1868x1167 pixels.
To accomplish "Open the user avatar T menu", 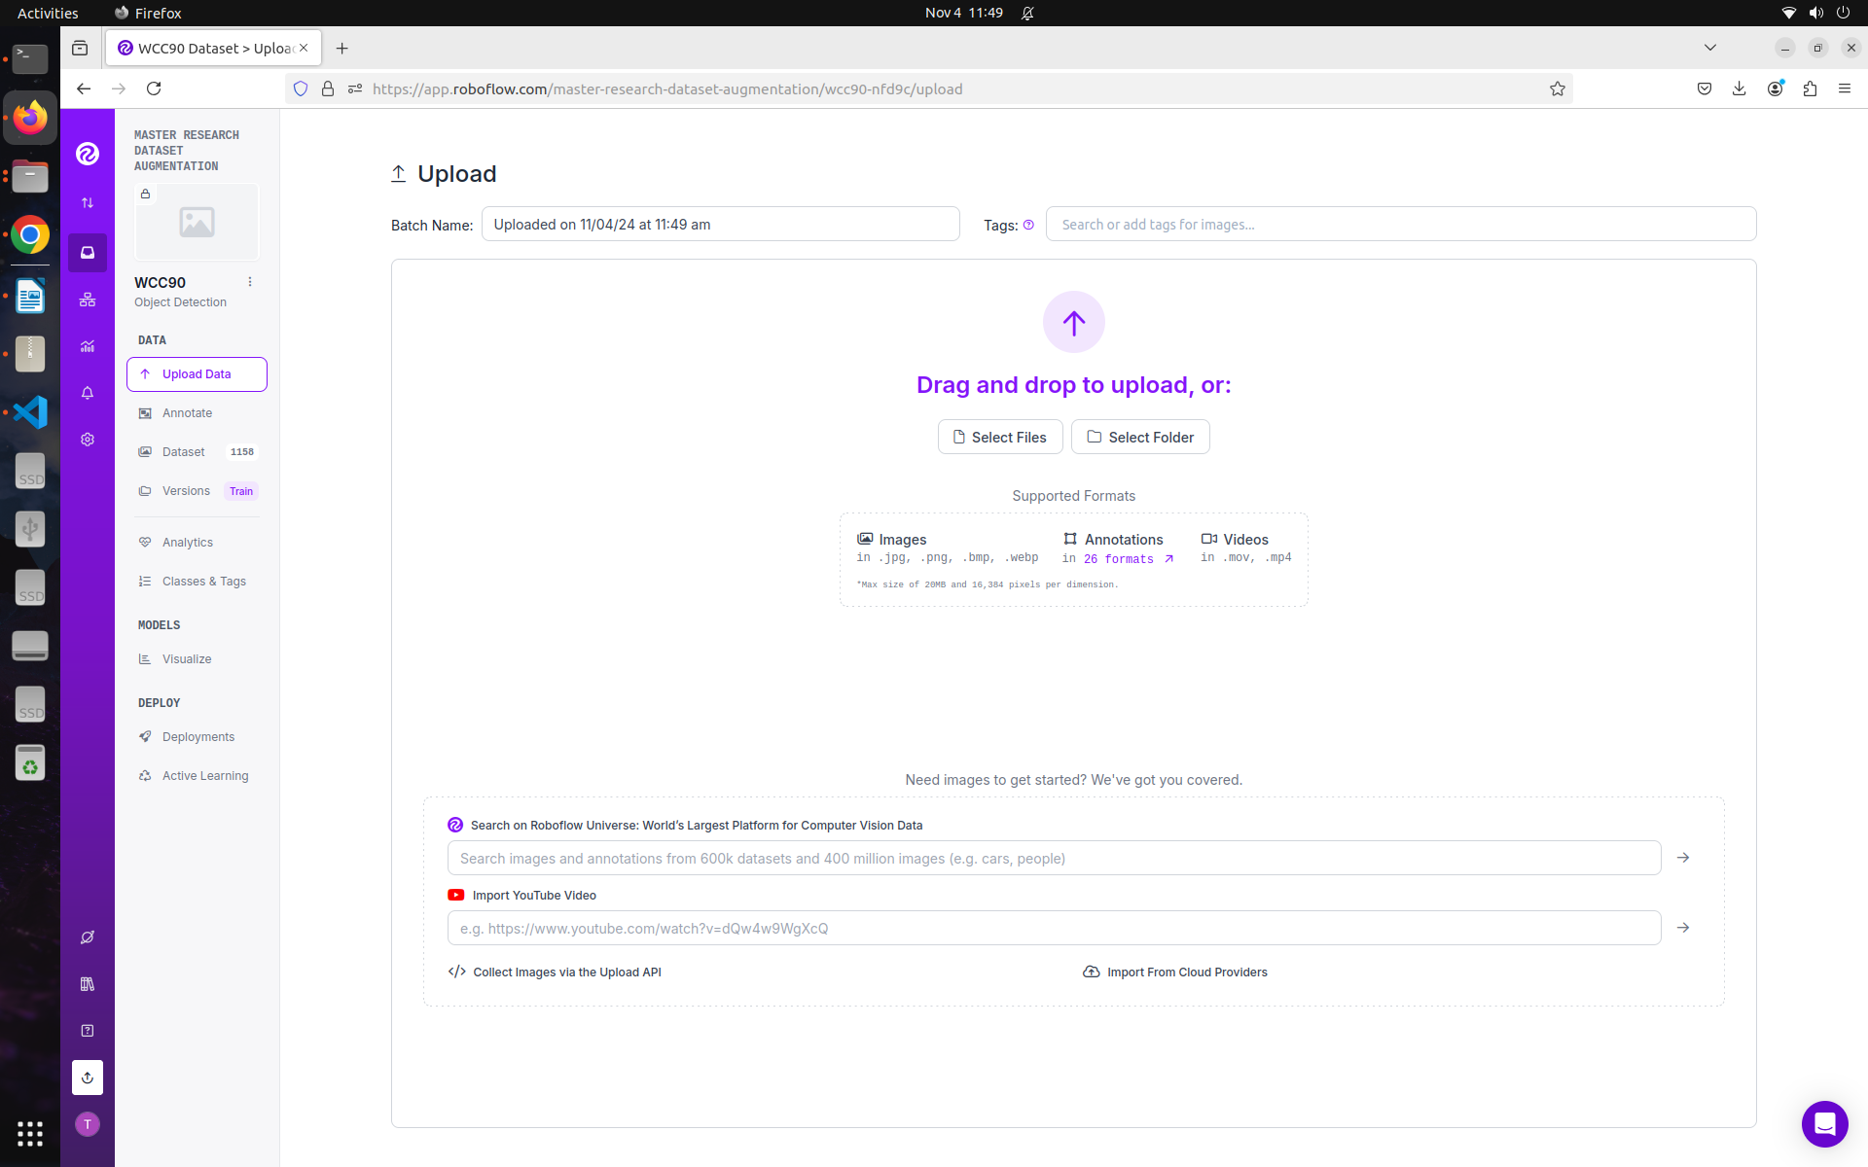I will click(x=88, y=1124).
